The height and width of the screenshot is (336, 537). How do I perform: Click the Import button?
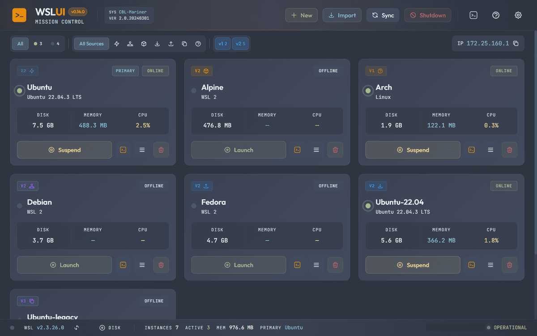click(x=342, y=15)
